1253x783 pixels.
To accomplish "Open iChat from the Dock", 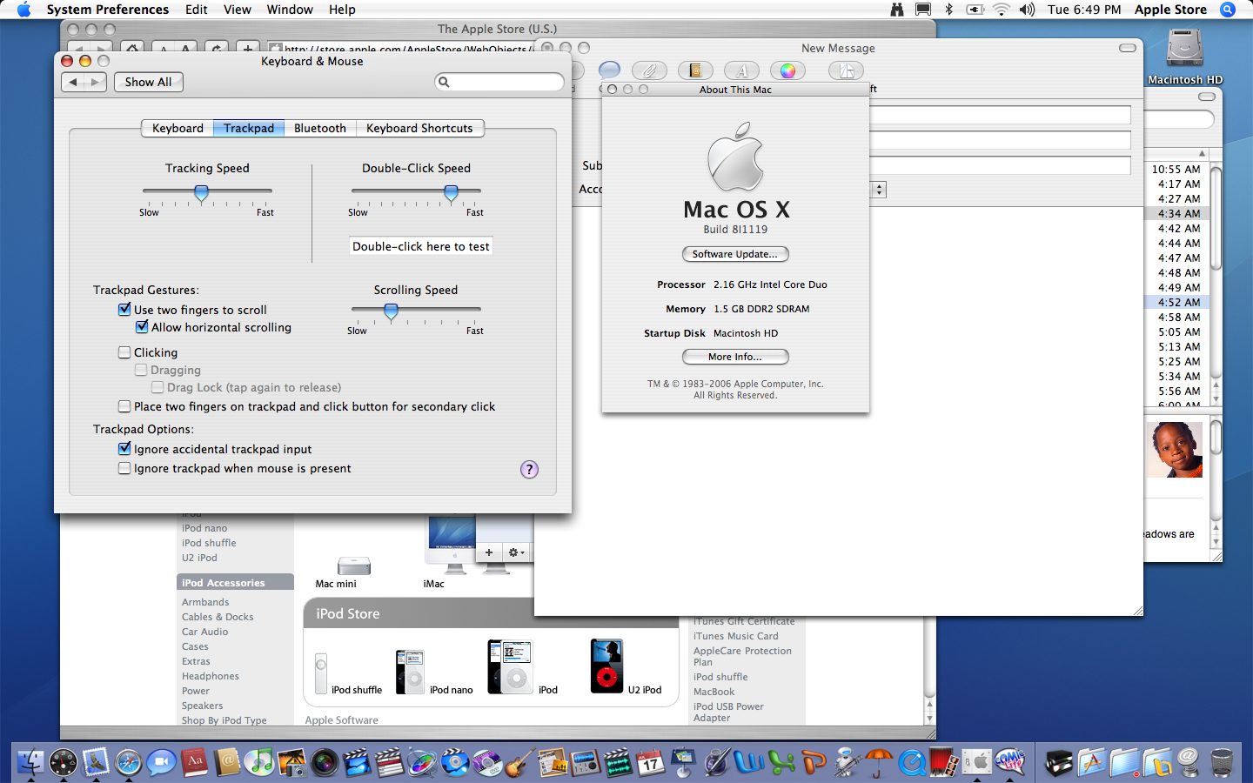I will (x=161, y=762).
